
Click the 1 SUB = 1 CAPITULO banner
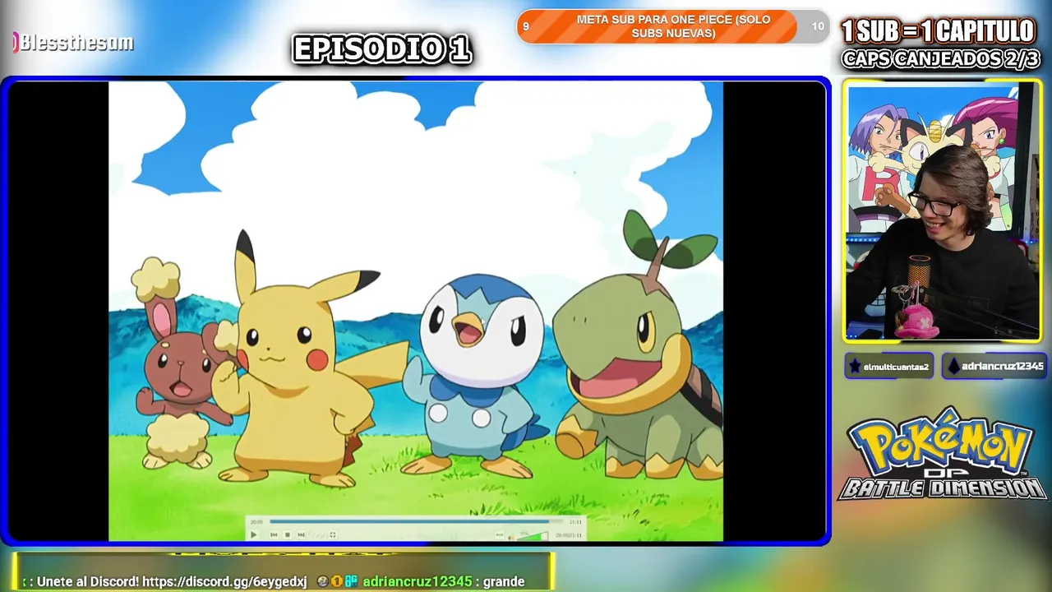coord(938,31)
